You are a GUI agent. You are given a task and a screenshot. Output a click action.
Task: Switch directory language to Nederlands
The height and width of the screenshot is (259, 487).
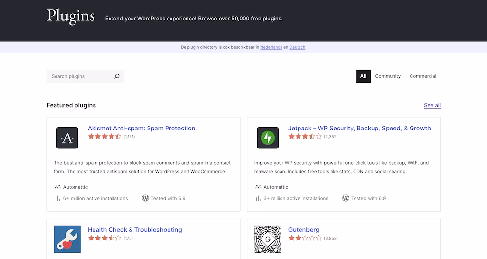coord(271,47)
